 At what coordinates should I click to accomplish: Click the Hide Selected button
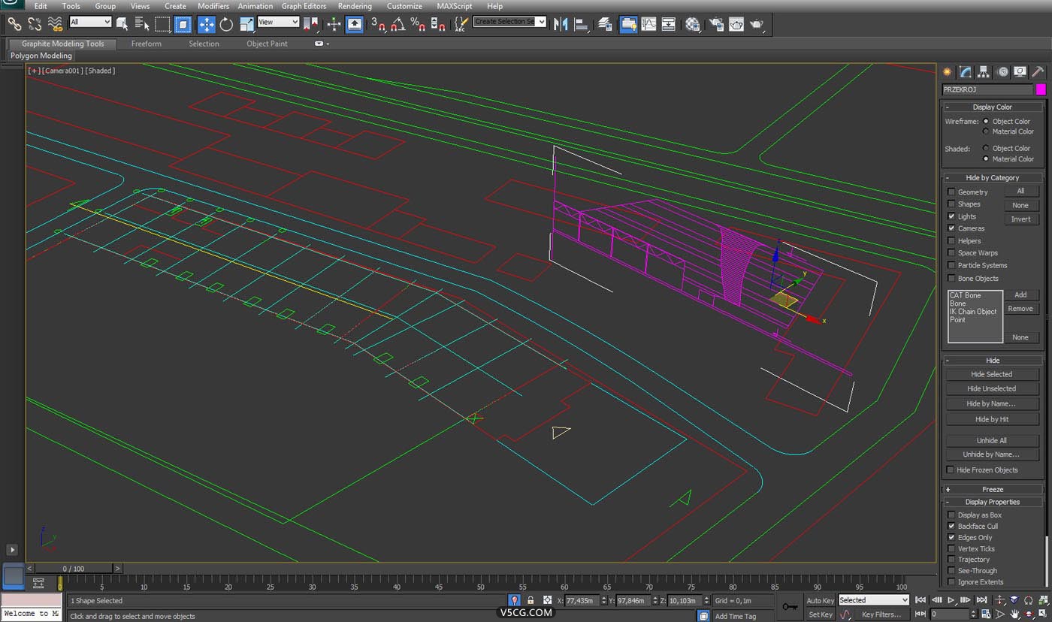pos(991,374)
